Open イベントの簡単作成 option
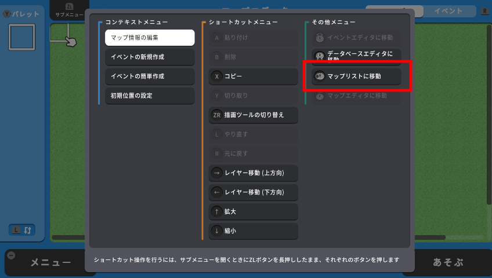Screen dimensions: 492x278 click(x=150, y=76)
